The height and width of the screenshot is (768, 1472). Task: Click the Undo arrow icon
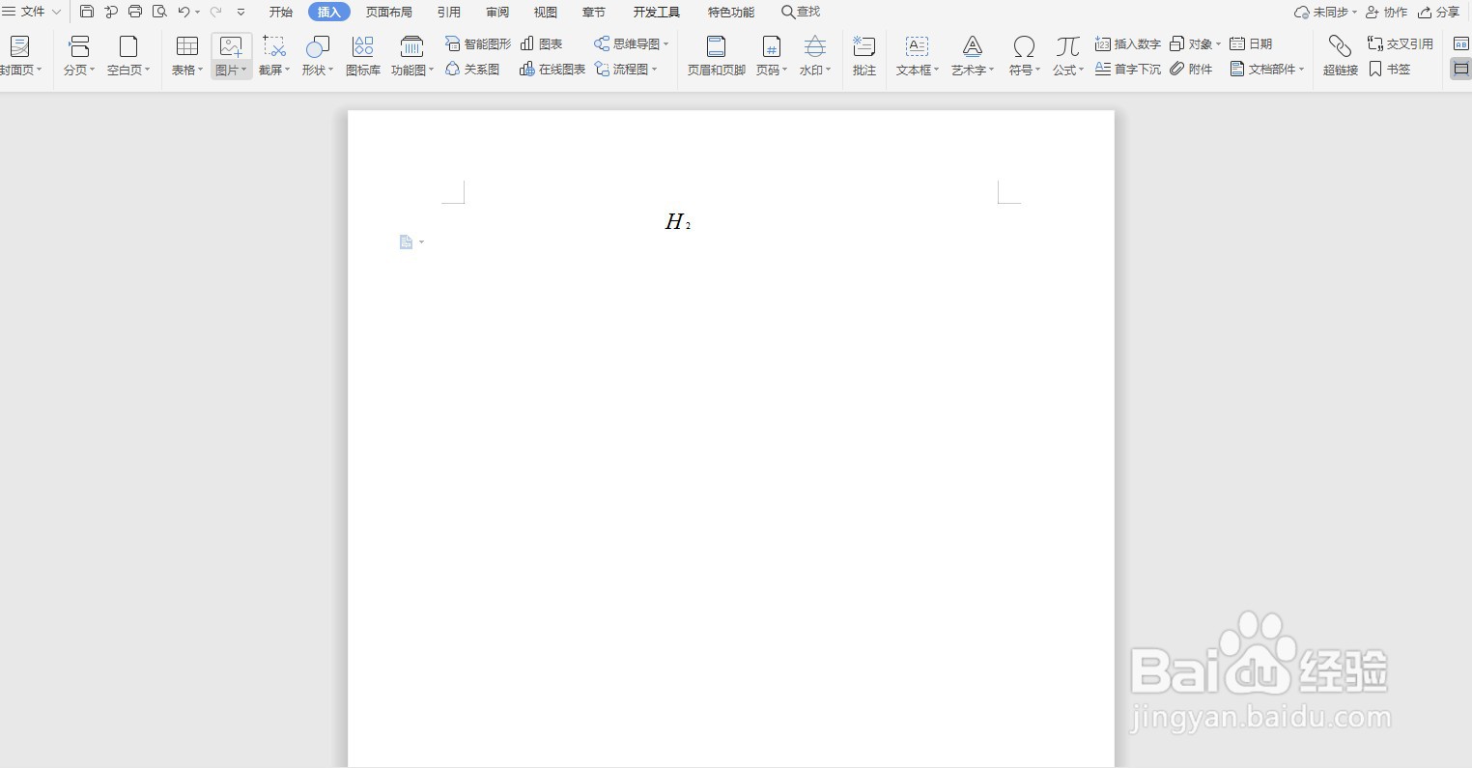[x=184, y=12]
